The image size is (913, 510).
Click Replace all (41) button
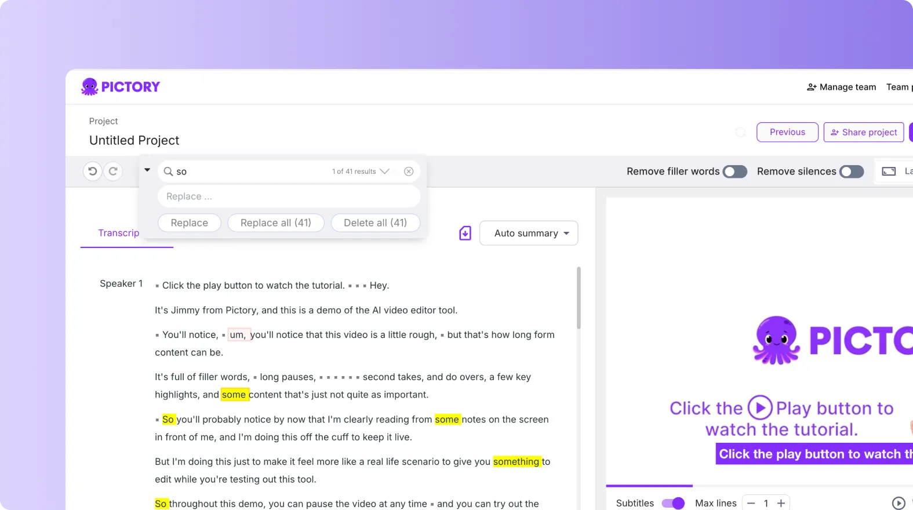(276, 223)
